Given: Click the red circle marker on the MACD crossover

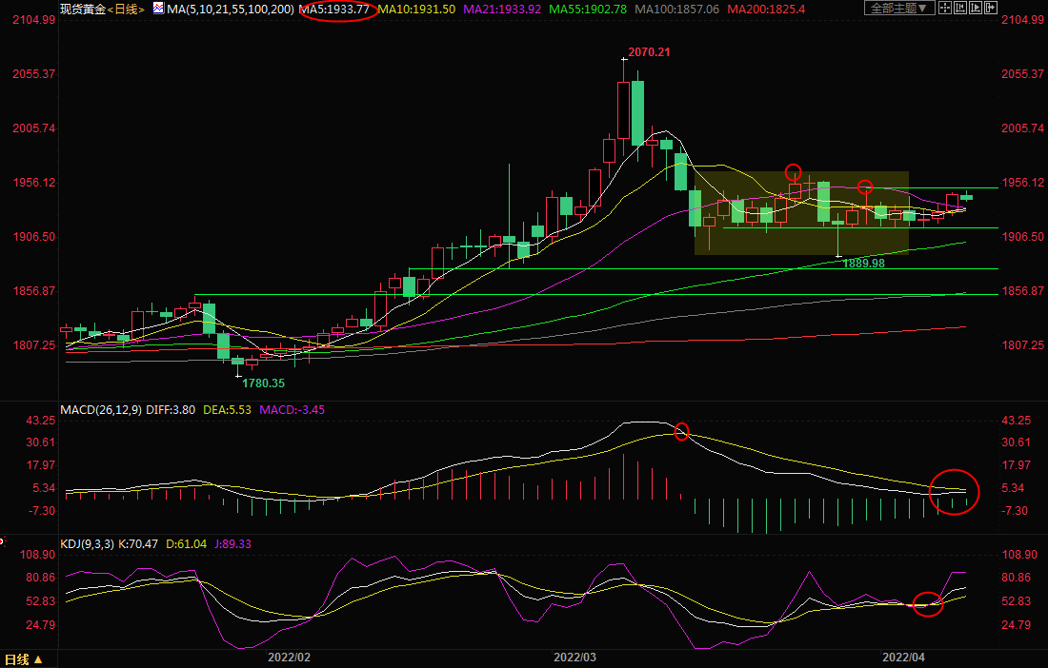Looking at the screenshot, I should click(681, 431).
